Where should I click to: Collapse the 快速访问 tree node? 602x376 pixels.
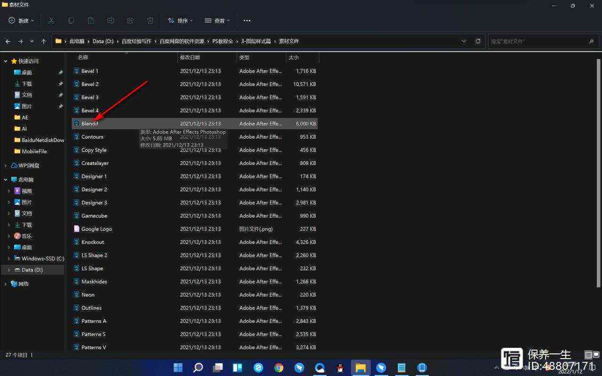[x=6, y=61]
